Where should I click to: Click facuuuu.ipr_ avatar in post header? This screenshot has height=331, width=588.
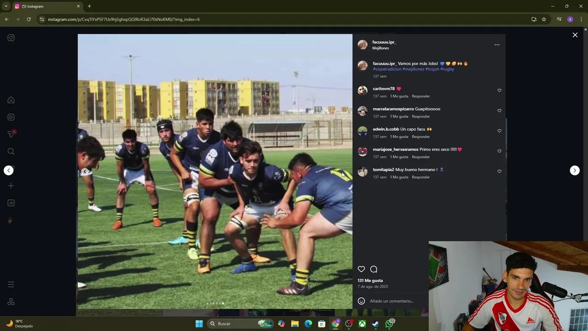(x=362, y=45)
